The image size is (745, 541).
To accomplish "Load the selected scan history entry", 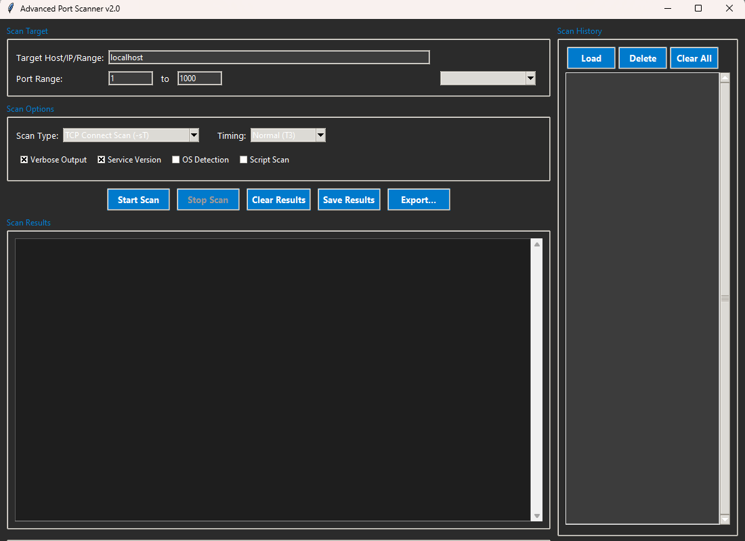I will point(591,58).
